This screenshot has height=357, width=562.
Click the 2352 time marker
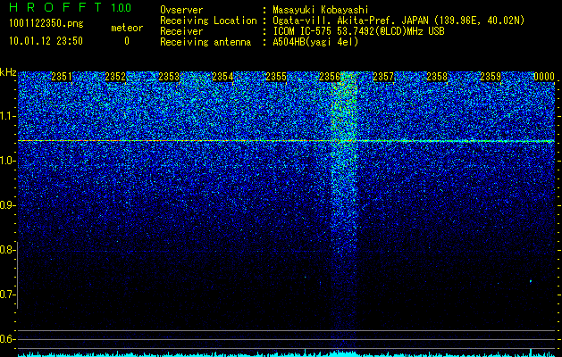pos(115,77)
